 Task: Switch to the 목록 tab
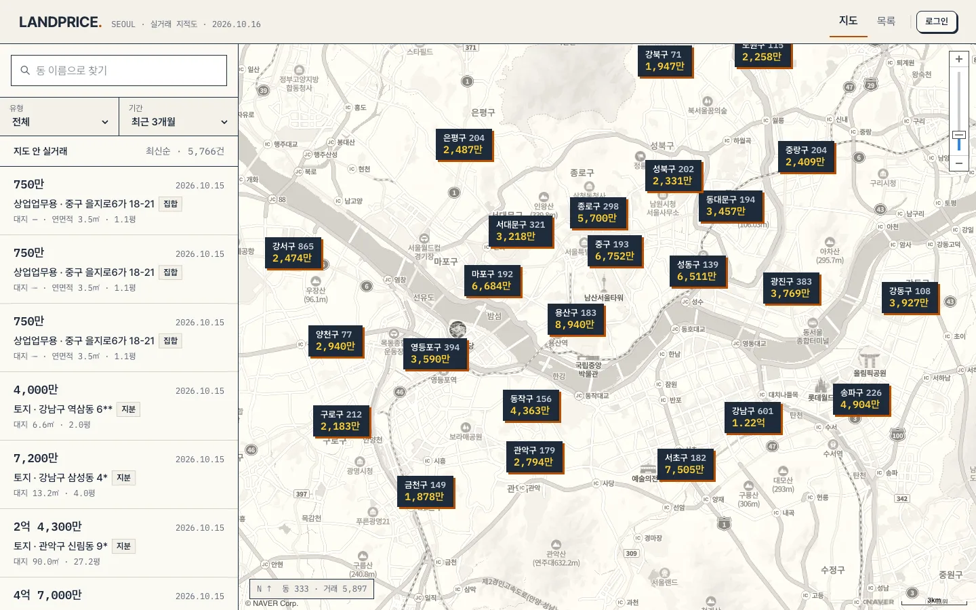[x=886, y=21]
